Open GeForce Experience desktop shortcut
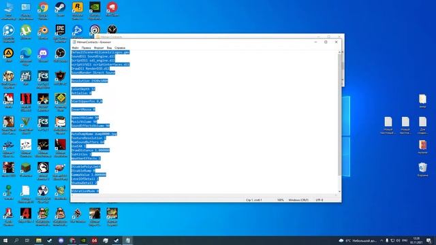Viewport: 436px width, 245px height. (95, 11)
